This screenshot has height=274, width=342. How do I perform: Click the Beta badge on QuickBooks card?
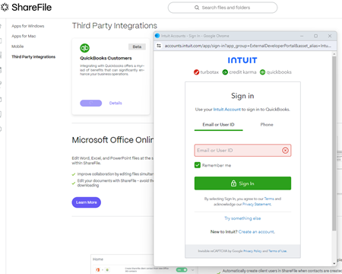(x=137, y=46)
